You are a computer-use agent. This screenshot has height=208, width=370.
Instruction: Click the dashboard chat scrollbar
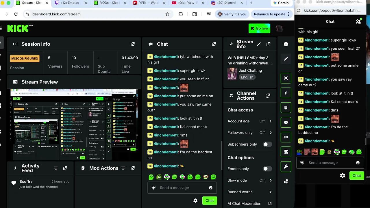[x=222, y=156]
